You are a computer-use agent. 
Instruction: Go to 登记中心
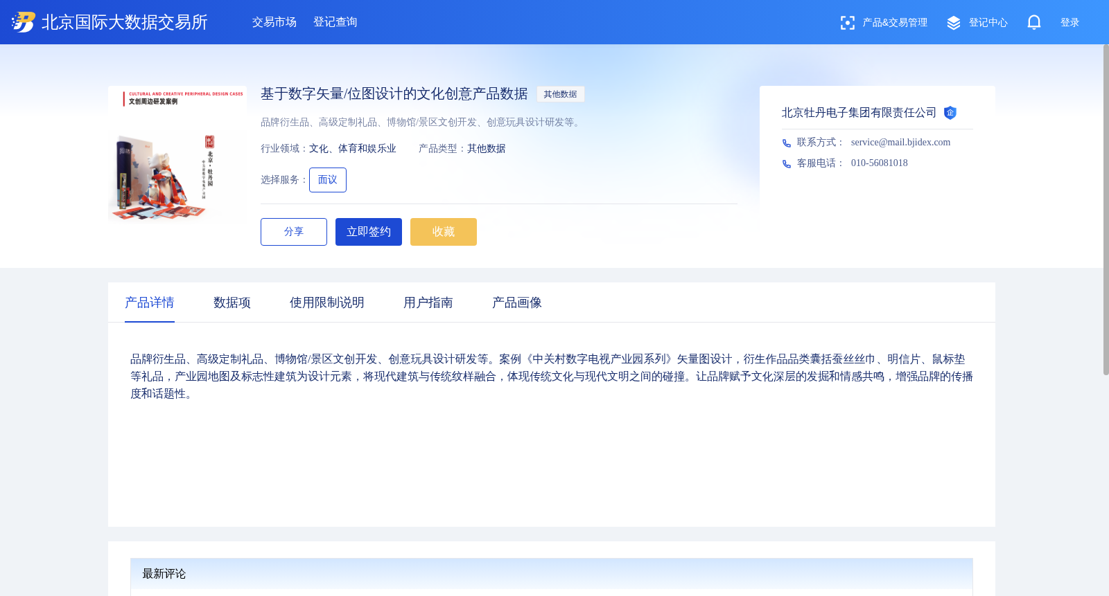988,23
